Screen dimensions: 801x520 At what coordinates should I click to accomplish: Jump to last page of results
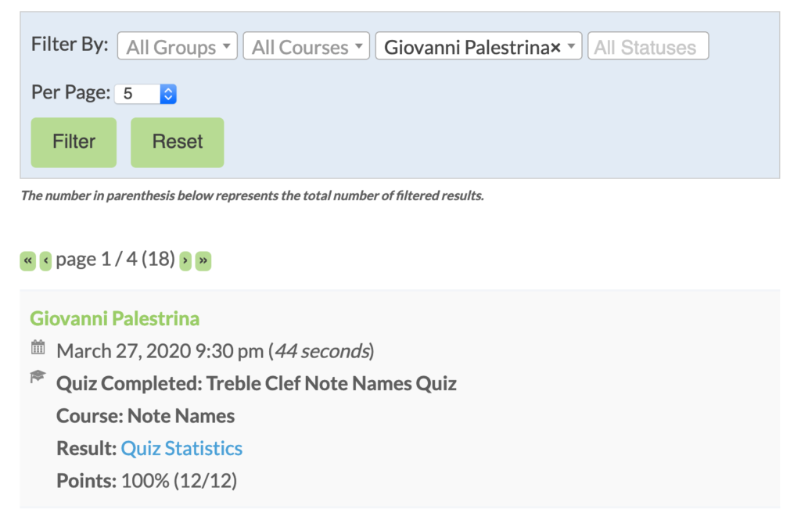pyautogui.click(x=203, y=260)
